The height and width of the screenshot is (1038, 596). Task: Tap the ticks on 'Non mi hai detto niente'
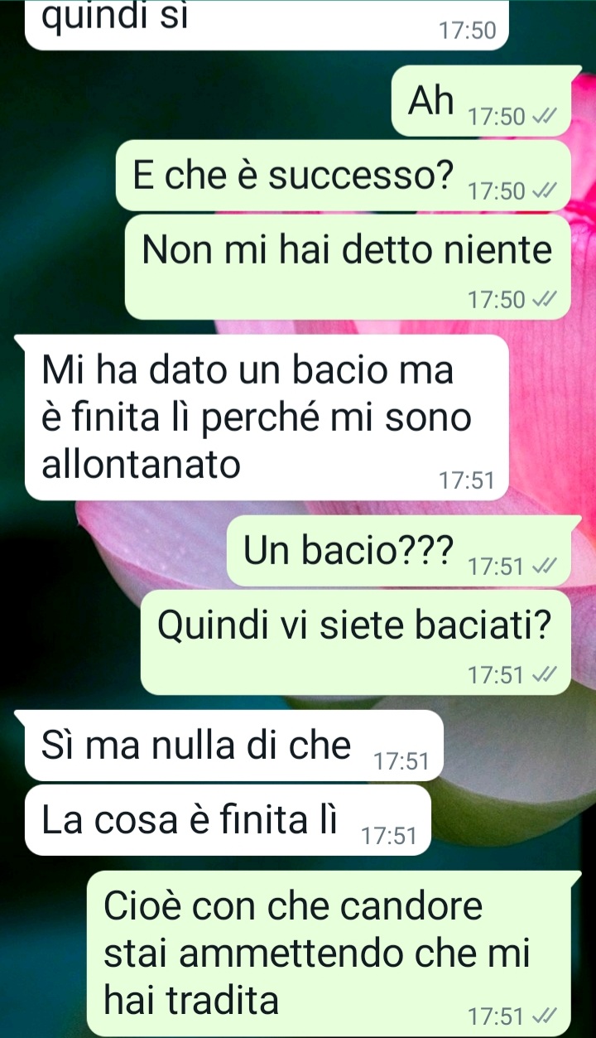(543, 300)
